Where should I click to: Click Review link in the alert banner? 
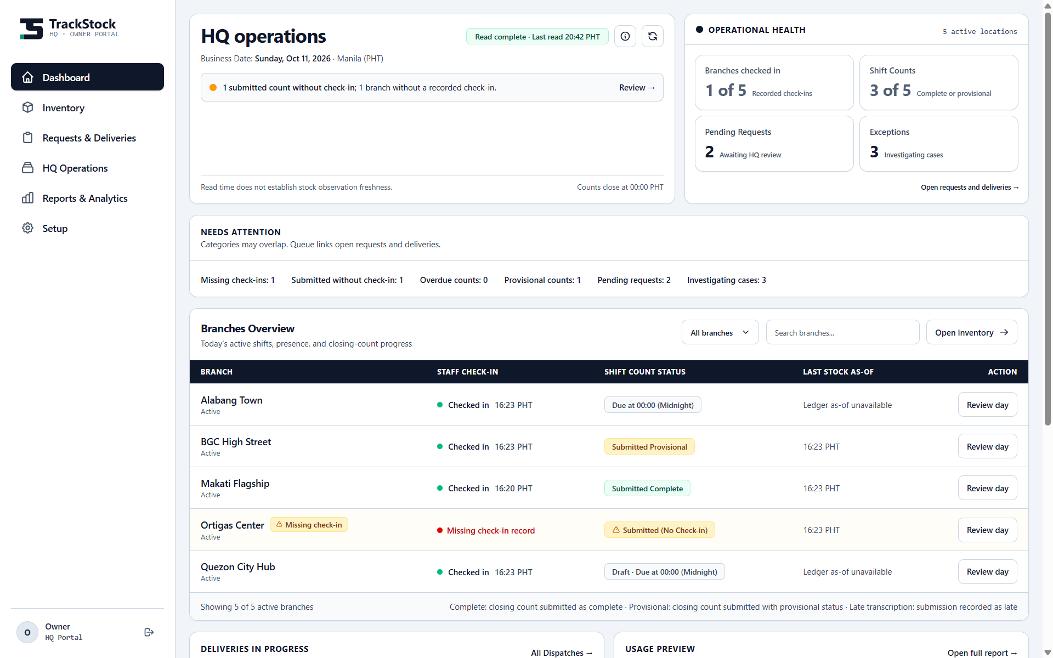tap(637, 88)
